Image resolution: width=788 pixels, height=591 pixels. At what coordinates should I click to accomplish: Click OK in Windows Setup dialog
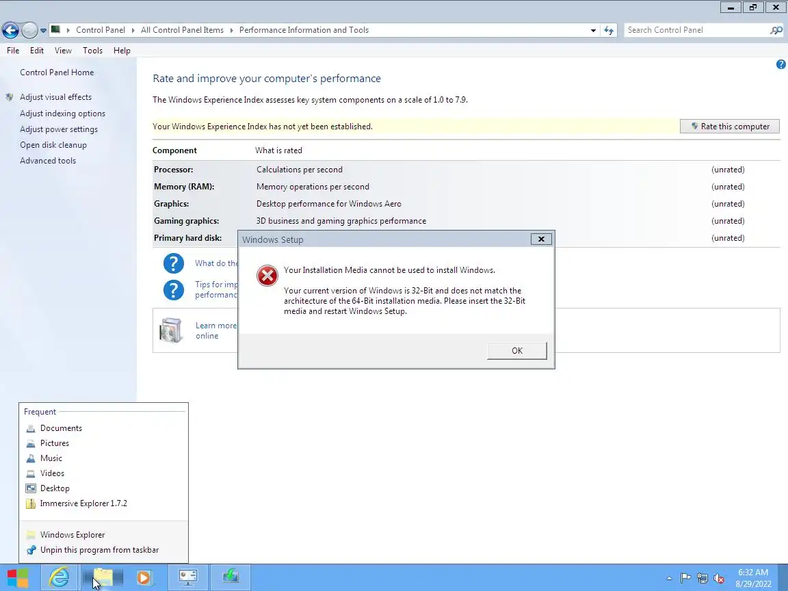point(516,351)
